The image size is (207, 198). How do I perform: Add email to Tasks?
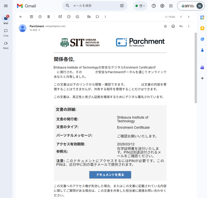coord(77,17)
